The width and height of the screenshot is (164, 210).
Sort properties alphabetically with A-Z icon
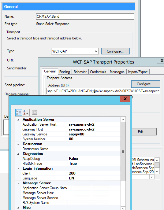pyautogui.click(x=25, y=112)
